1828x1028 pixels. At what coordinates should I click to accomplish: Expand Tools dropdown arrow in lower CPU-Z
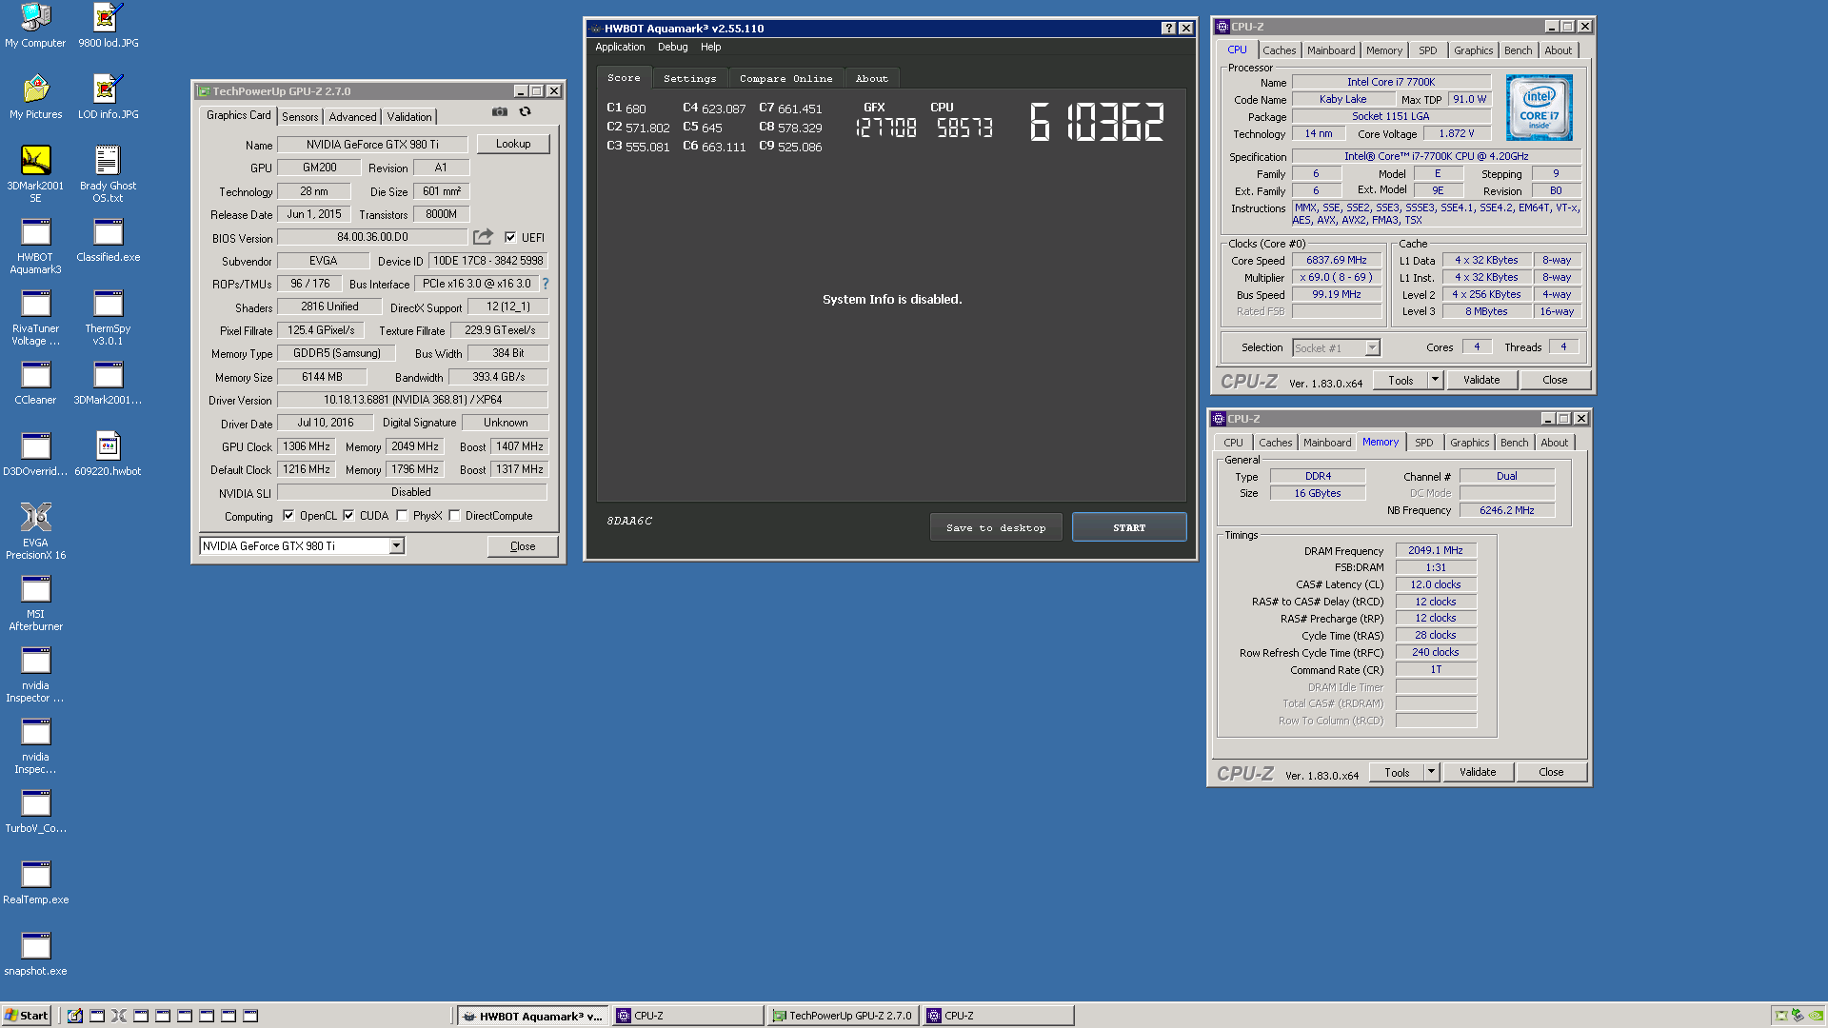(1431, 772)
